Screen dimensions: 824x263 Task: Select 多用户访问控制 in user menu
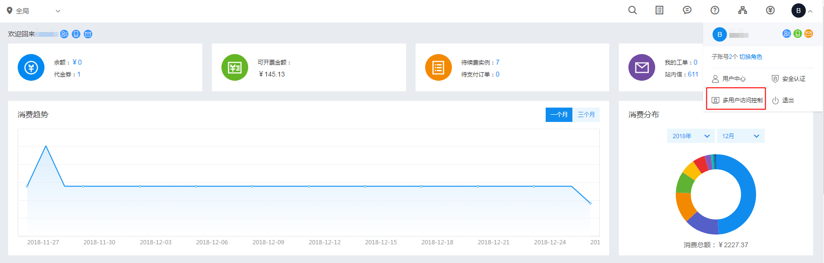pyautogui.click(x=736, y=100)
